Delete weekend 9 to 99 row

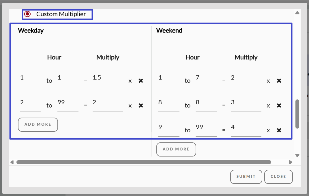(x=279, y=130)
